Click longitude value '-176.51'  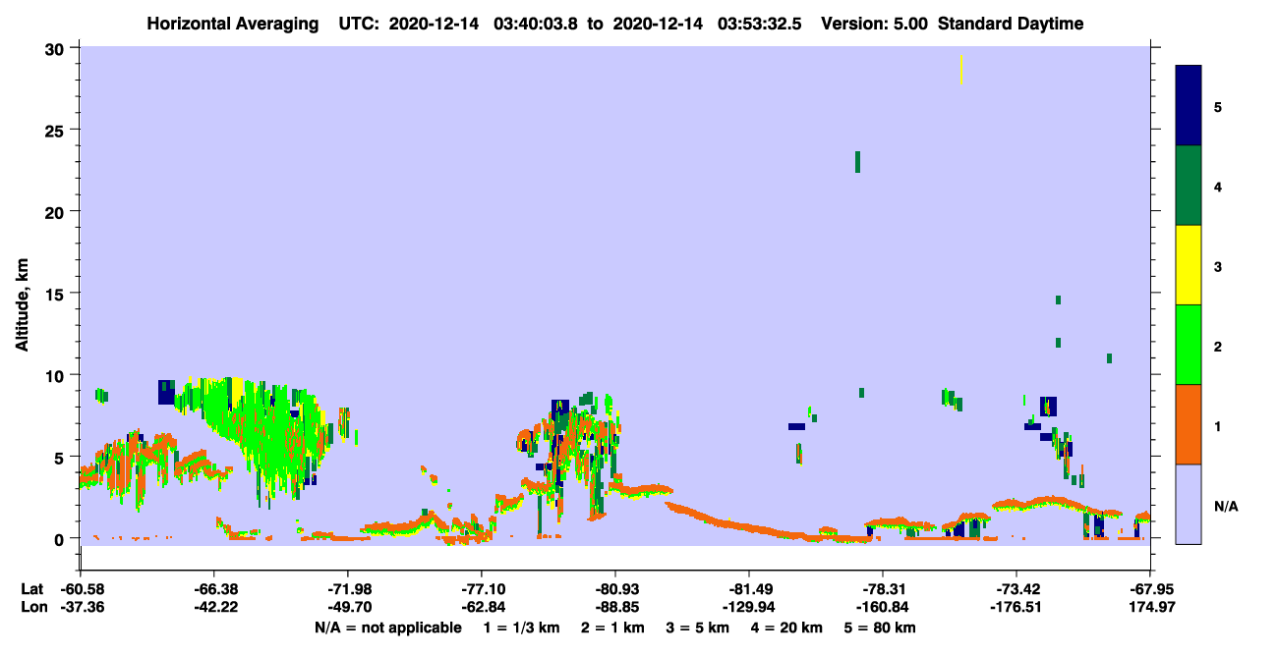tap(1016, 607)
